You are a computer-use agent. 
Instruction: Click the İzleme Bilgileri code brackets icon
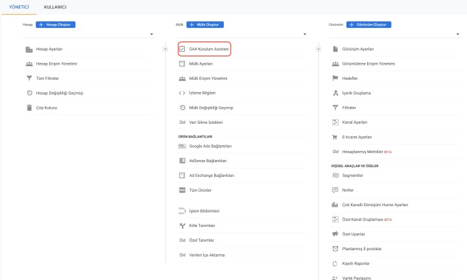[182, 93]
